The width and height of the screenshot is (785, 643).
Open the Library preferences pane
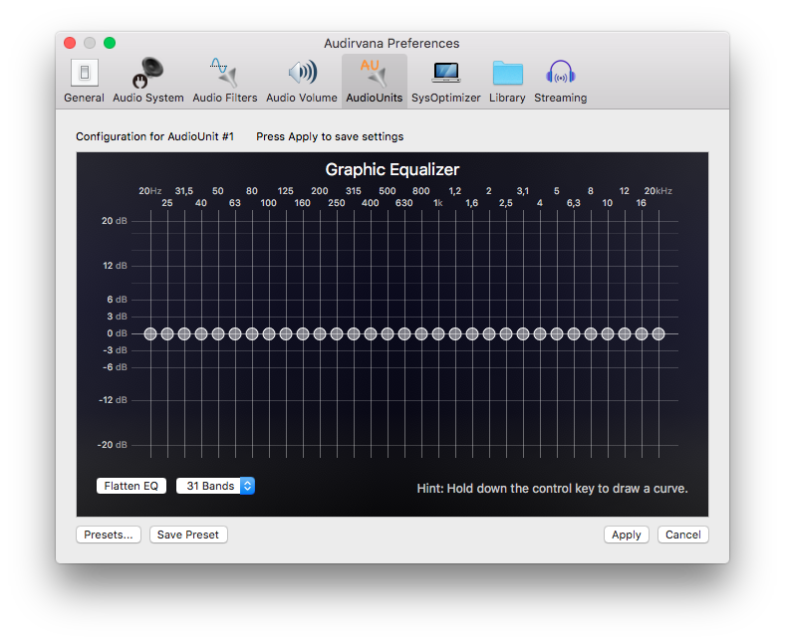click(507, 81)
